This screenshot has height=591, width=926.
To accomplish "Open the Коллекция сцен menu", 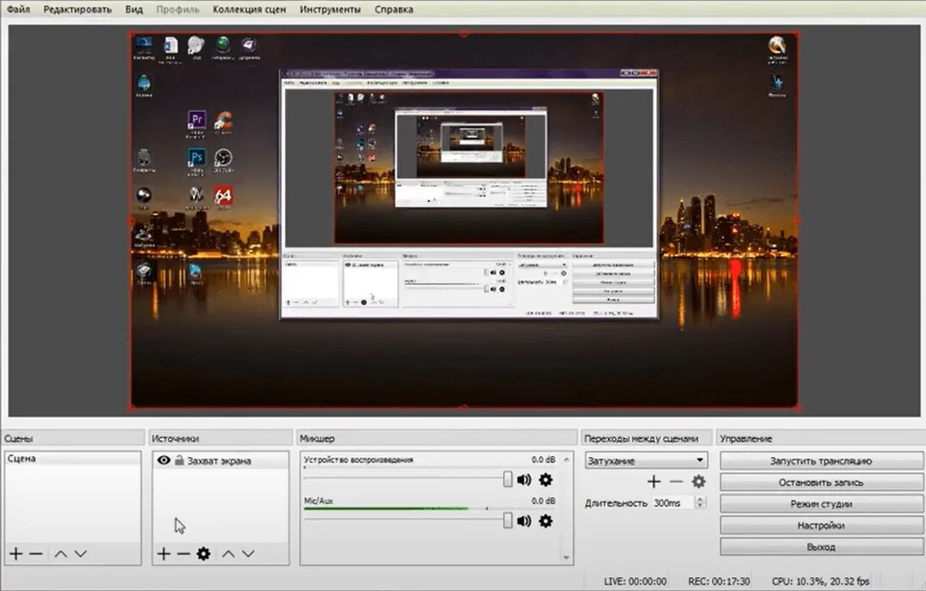I will [x=249, y=9].
